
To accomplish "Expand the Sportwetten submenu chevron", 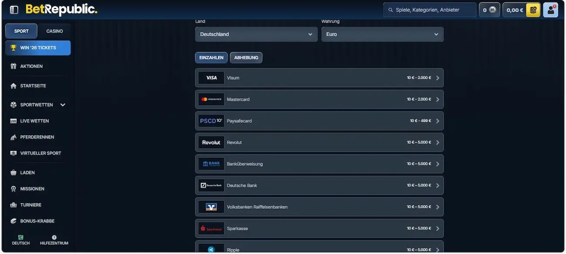I will (x=63, y=105).
